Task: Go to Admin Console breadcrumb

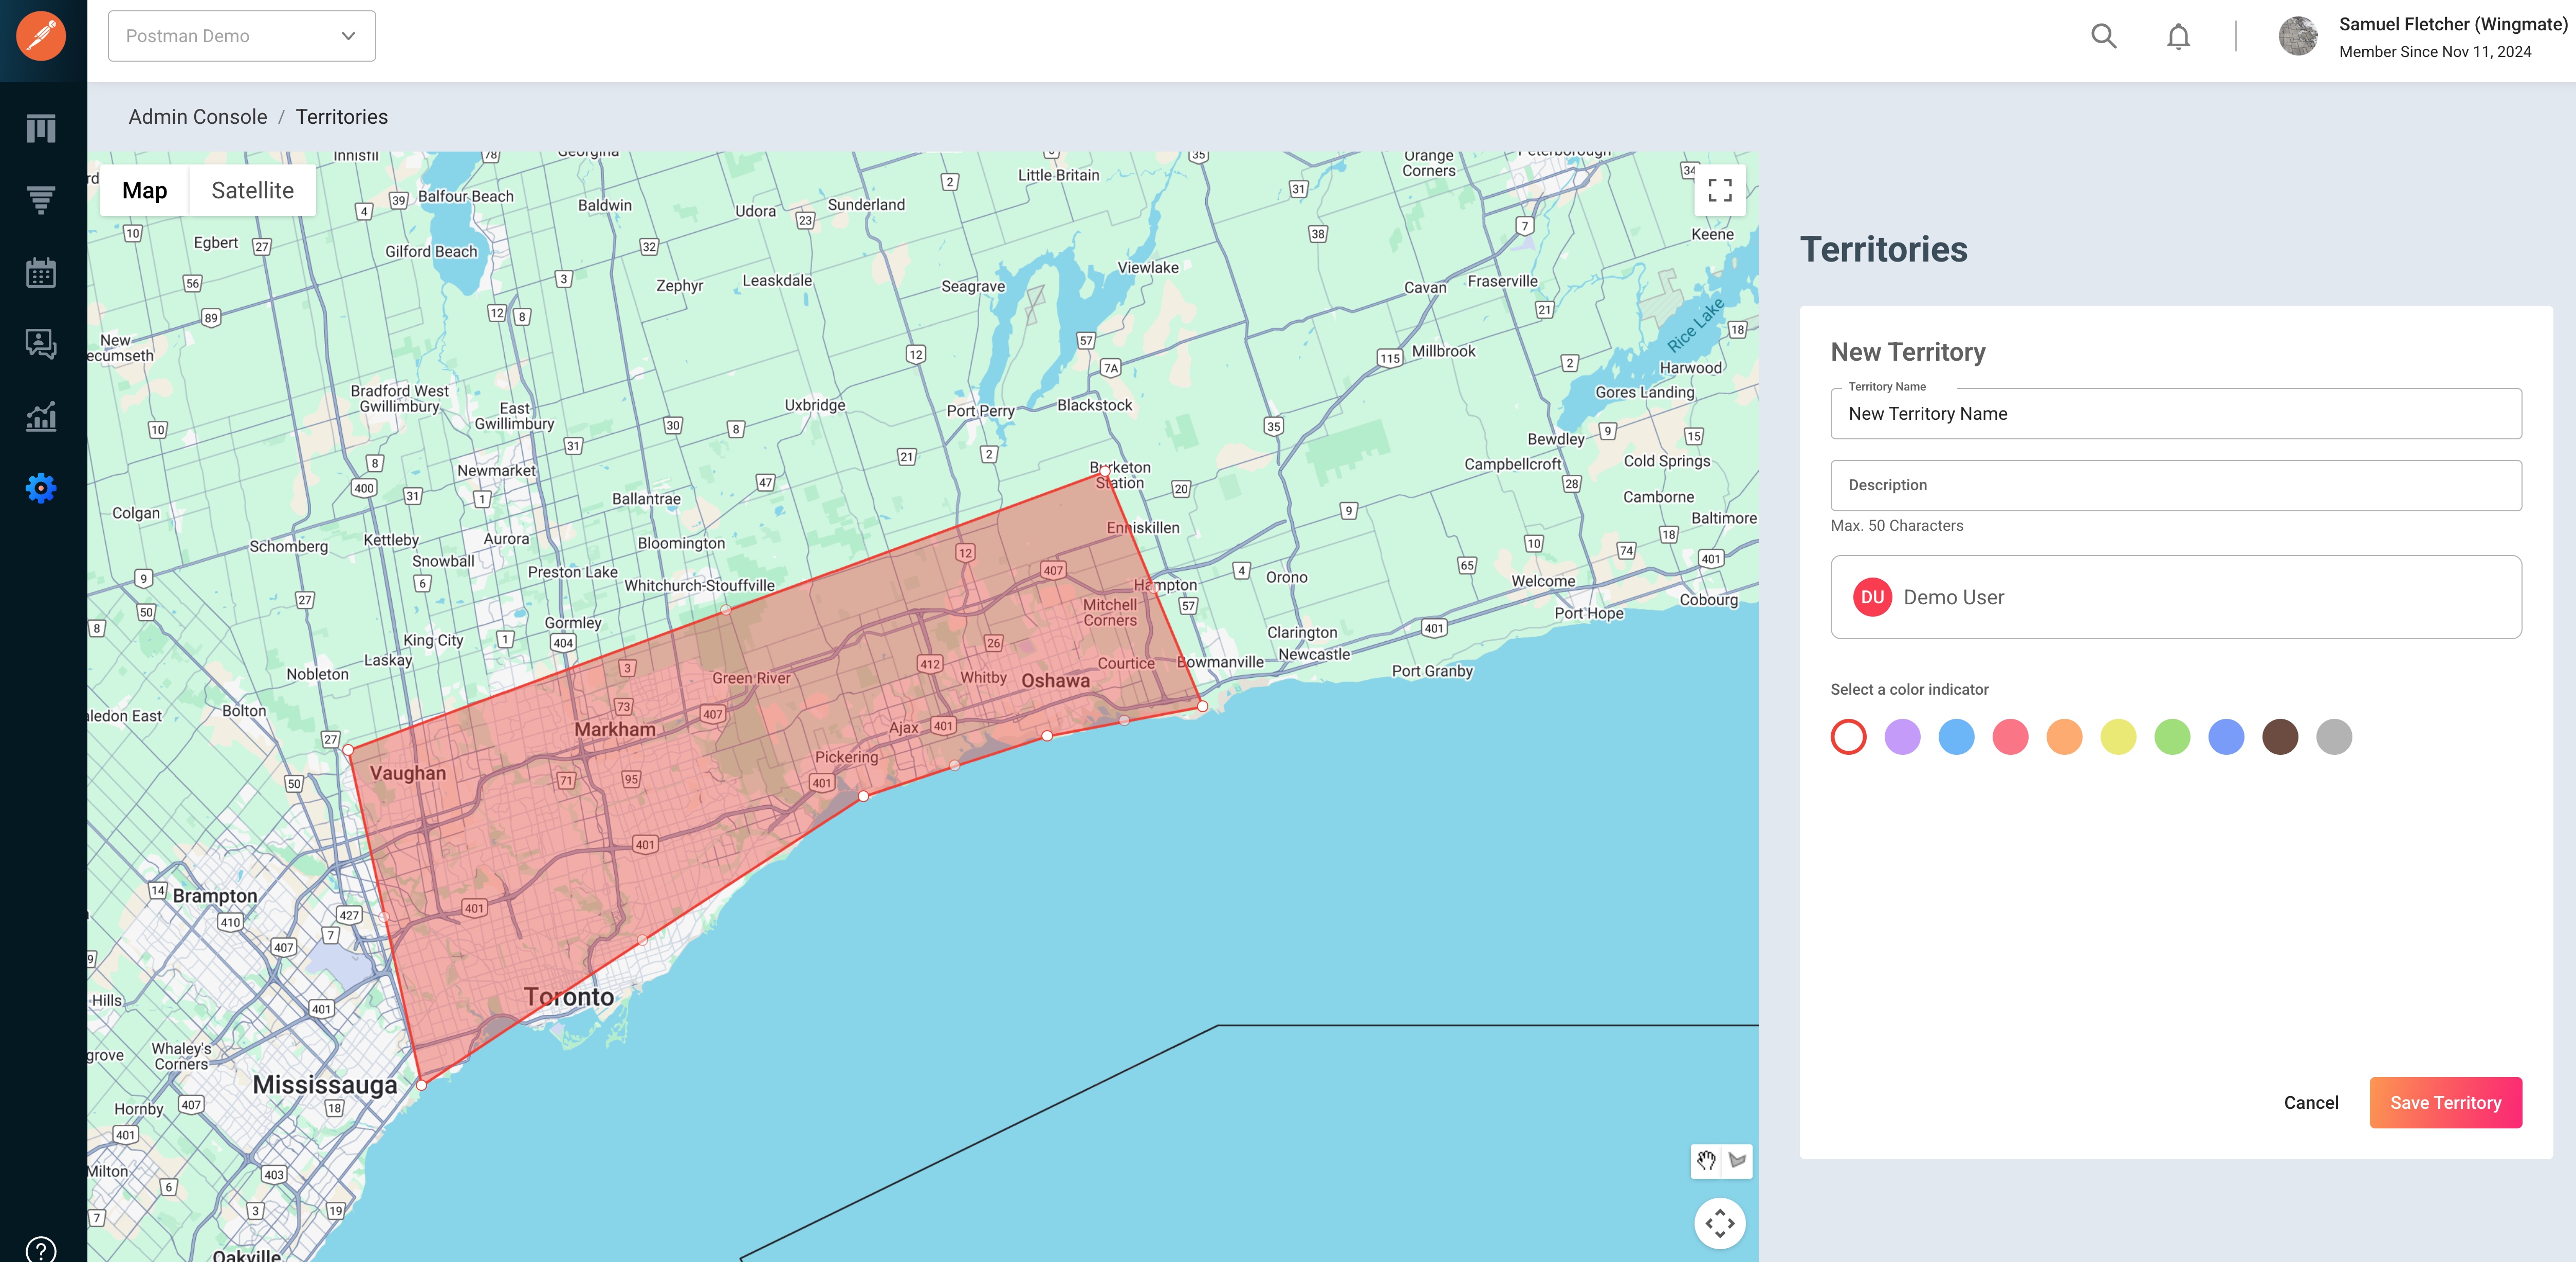Action: tap(198, 117)
